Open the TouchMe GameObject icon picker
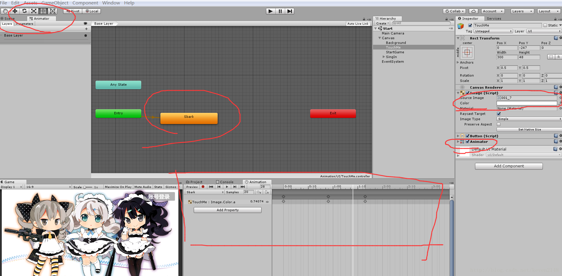 click(461, 26)
